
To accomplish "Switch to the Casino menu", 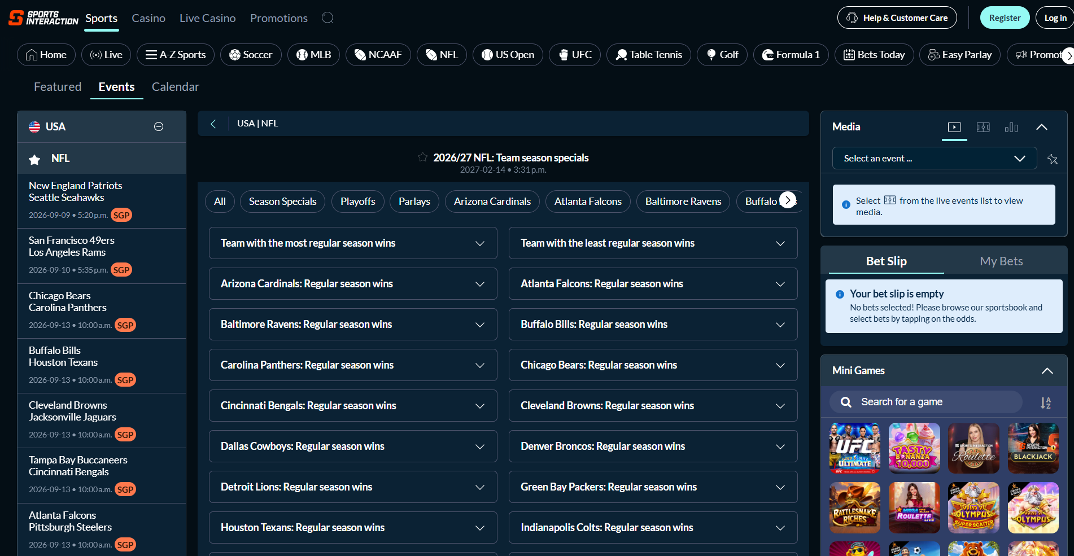I will [x=149, y=18].
